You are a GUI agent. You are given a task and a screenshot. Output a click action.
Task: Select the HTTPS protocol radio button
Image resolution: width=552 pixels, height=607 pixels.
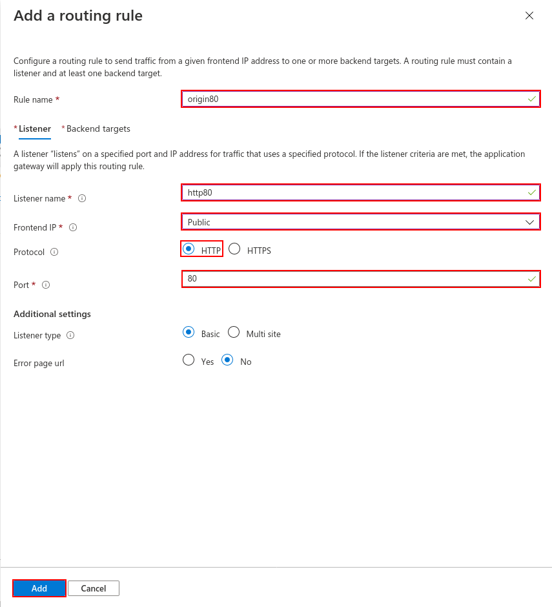[234, 249]
